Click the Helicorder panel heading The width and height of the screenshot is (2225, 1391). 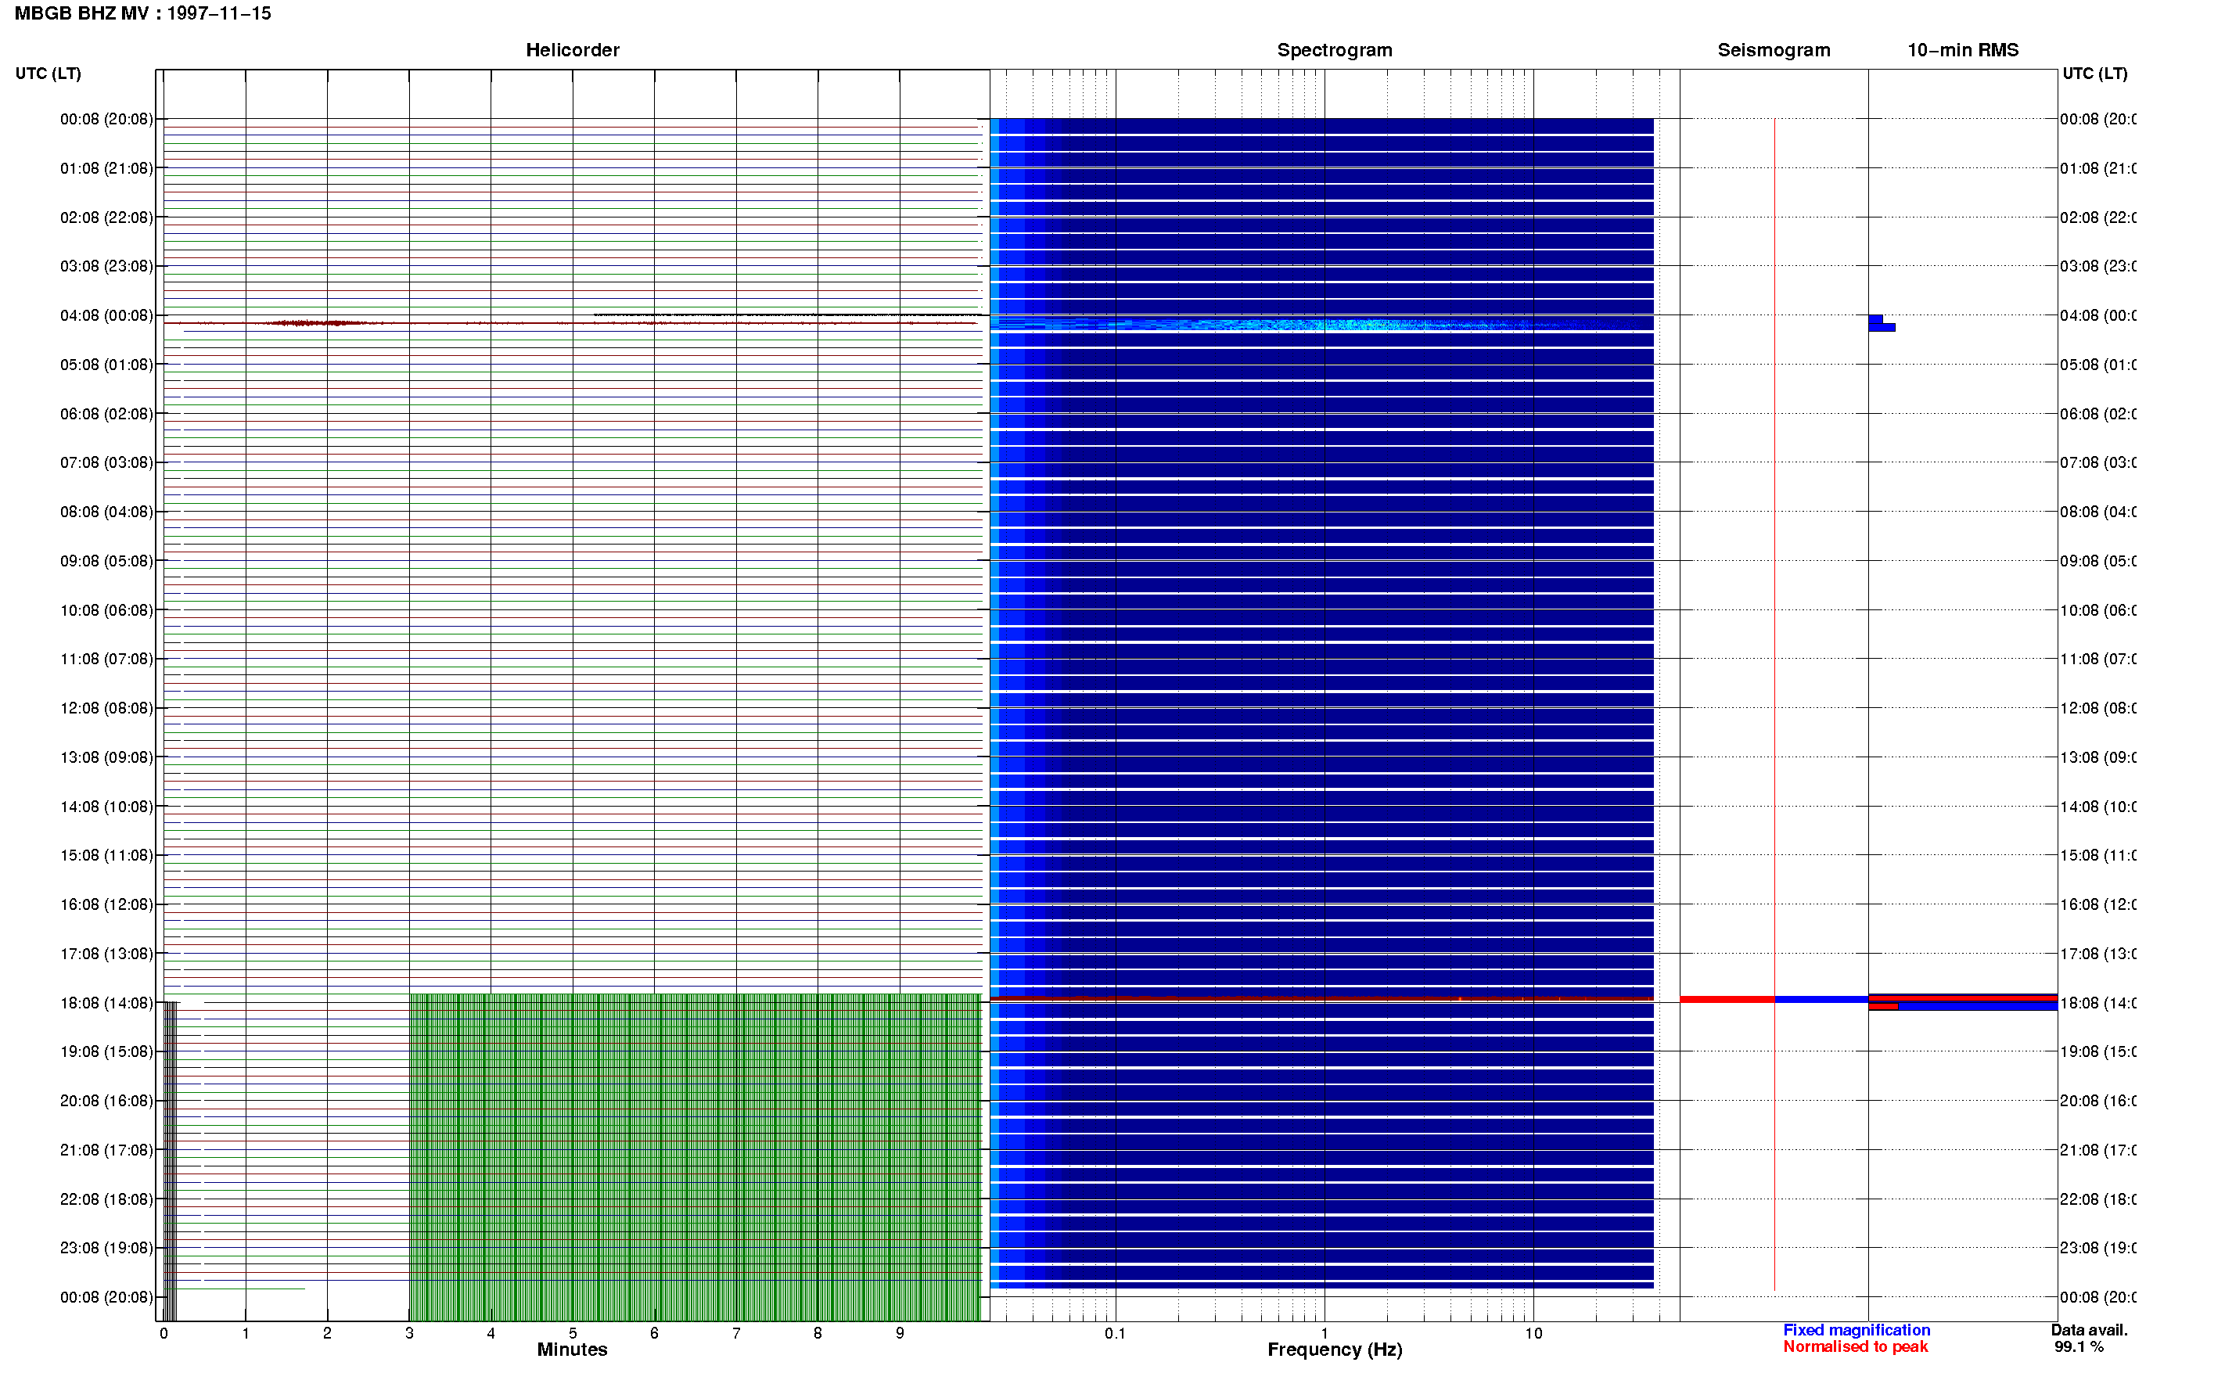tap(572, 51)
